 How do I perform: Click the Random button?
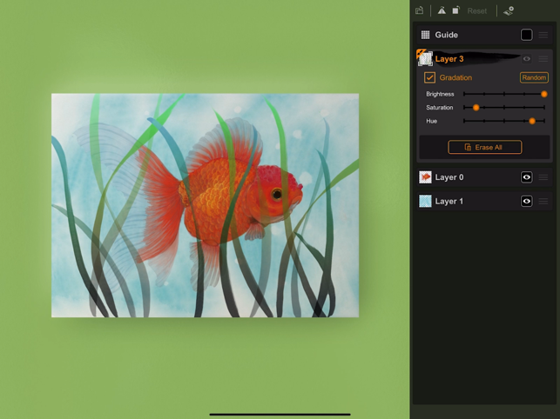(534, 77)
